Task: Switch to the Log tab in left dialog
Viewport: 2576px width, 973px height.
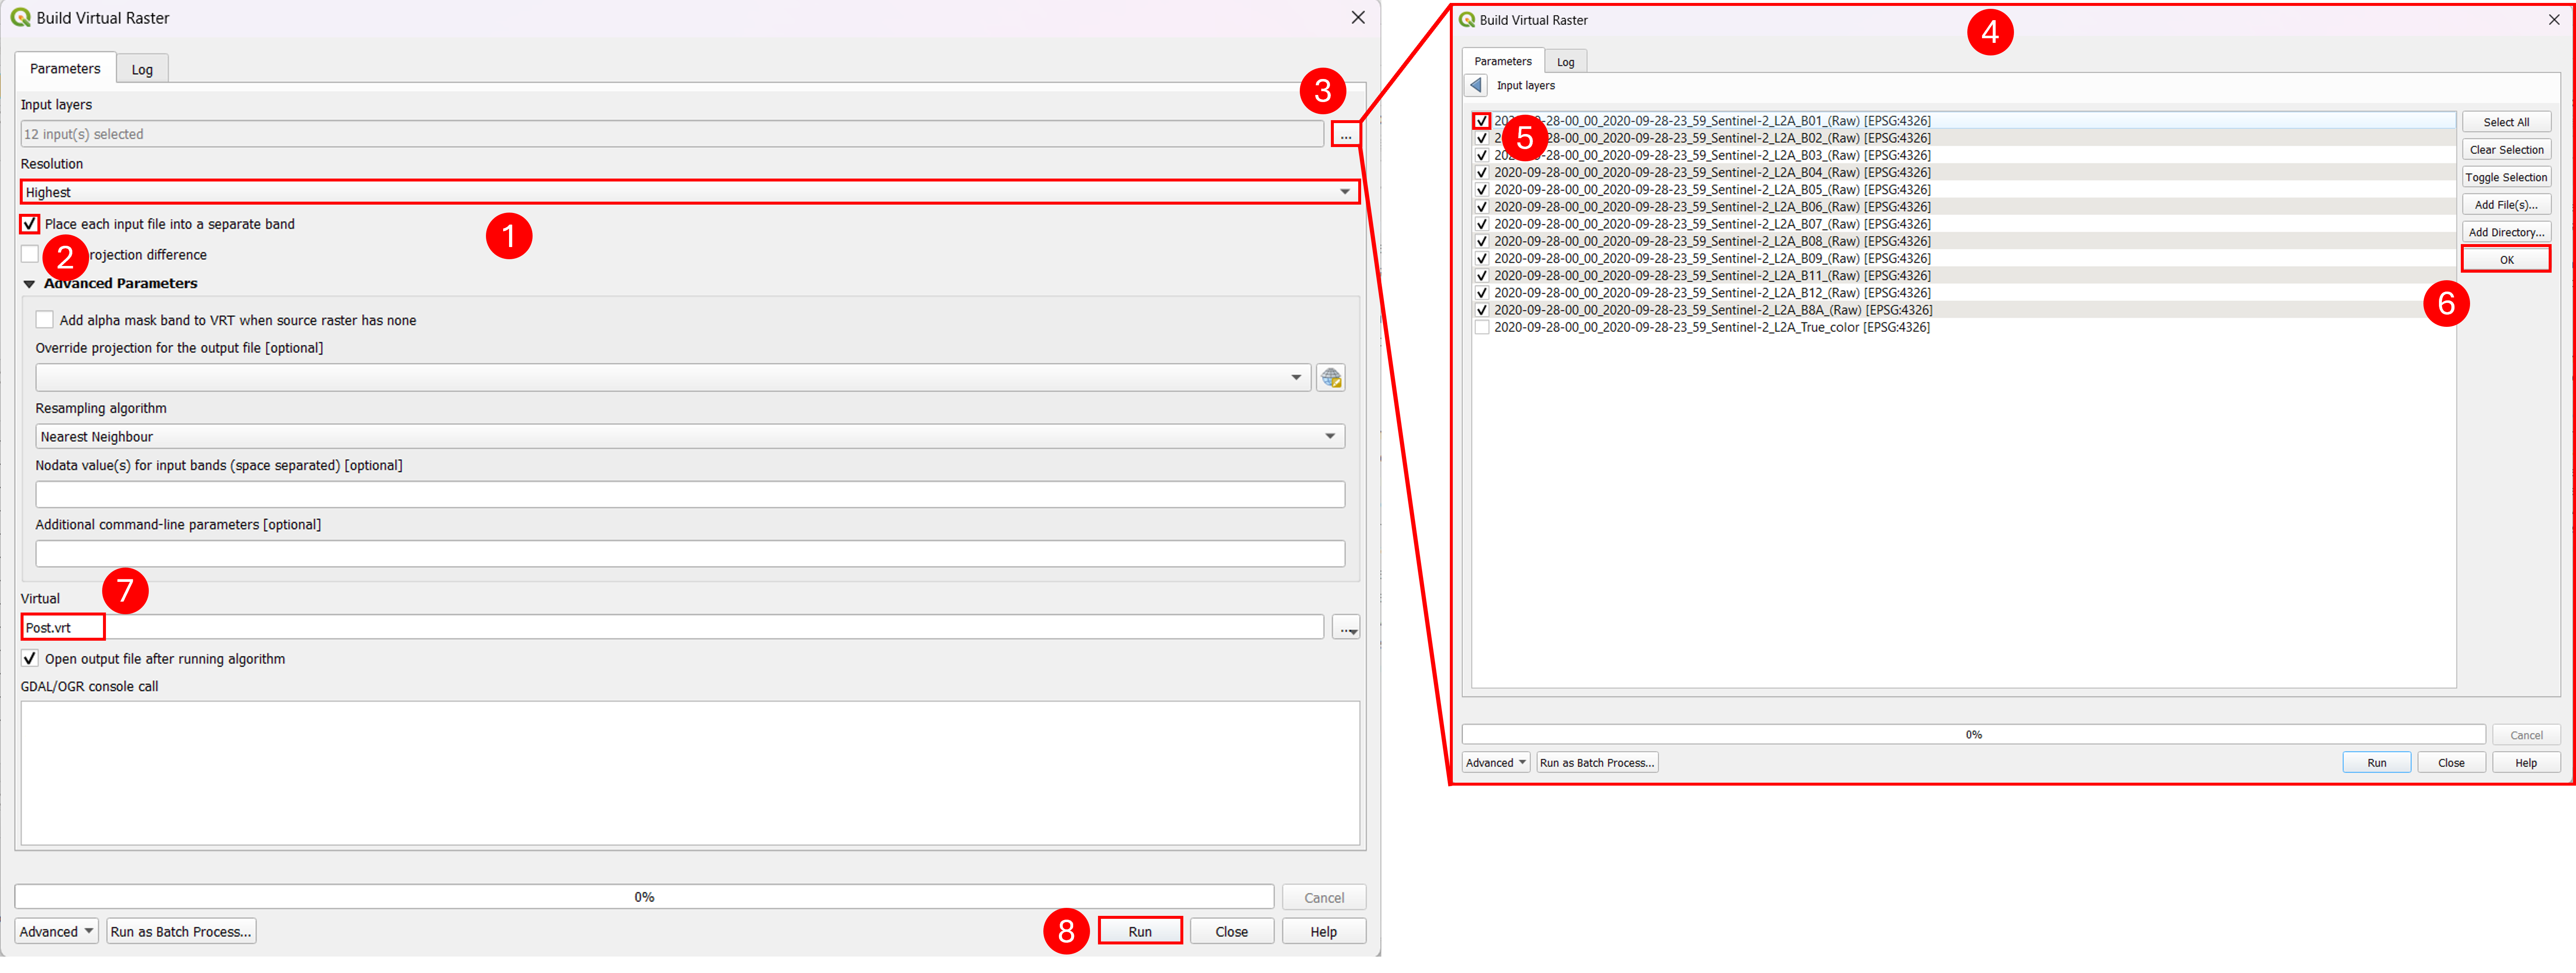Action: 142,69
